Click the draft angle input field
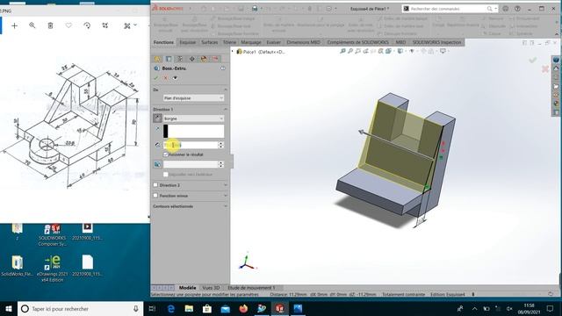This screenshot has width=562, height=316. 191,164
